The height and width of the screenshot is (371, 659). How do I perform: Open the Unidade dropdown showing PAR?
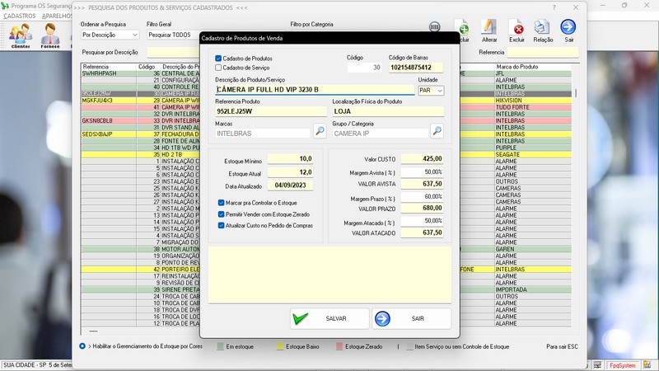[x=431, y=91]
